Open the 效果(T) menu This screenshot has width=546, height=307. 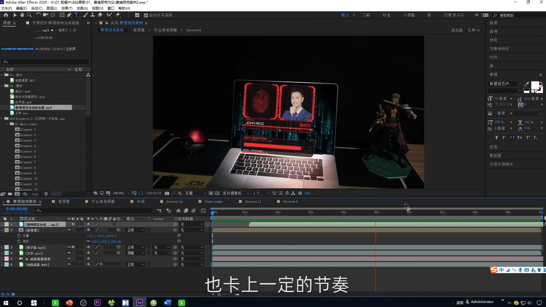(67, 8)
